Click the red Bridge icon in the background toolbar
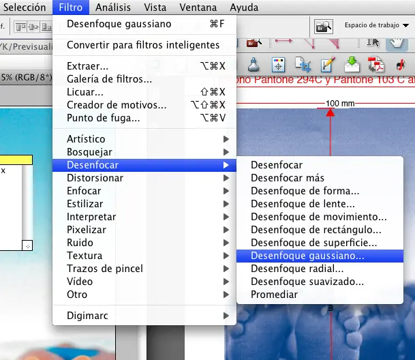The height and width of the screenshot is (360, 415). (x=253, y=43)
